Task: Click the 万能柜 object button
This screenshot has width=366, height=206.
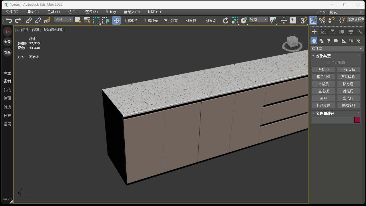Action: [x=323, y=70]
